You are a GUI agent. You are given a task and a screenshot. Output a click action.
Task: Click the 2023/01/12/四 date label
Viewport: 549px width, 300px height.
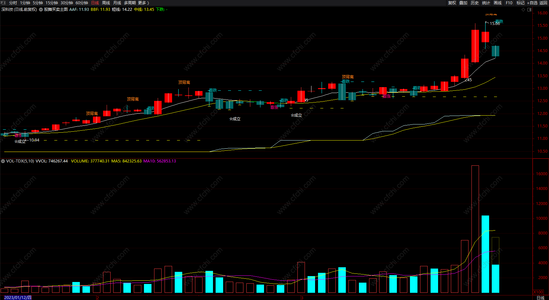click(18, 297)
